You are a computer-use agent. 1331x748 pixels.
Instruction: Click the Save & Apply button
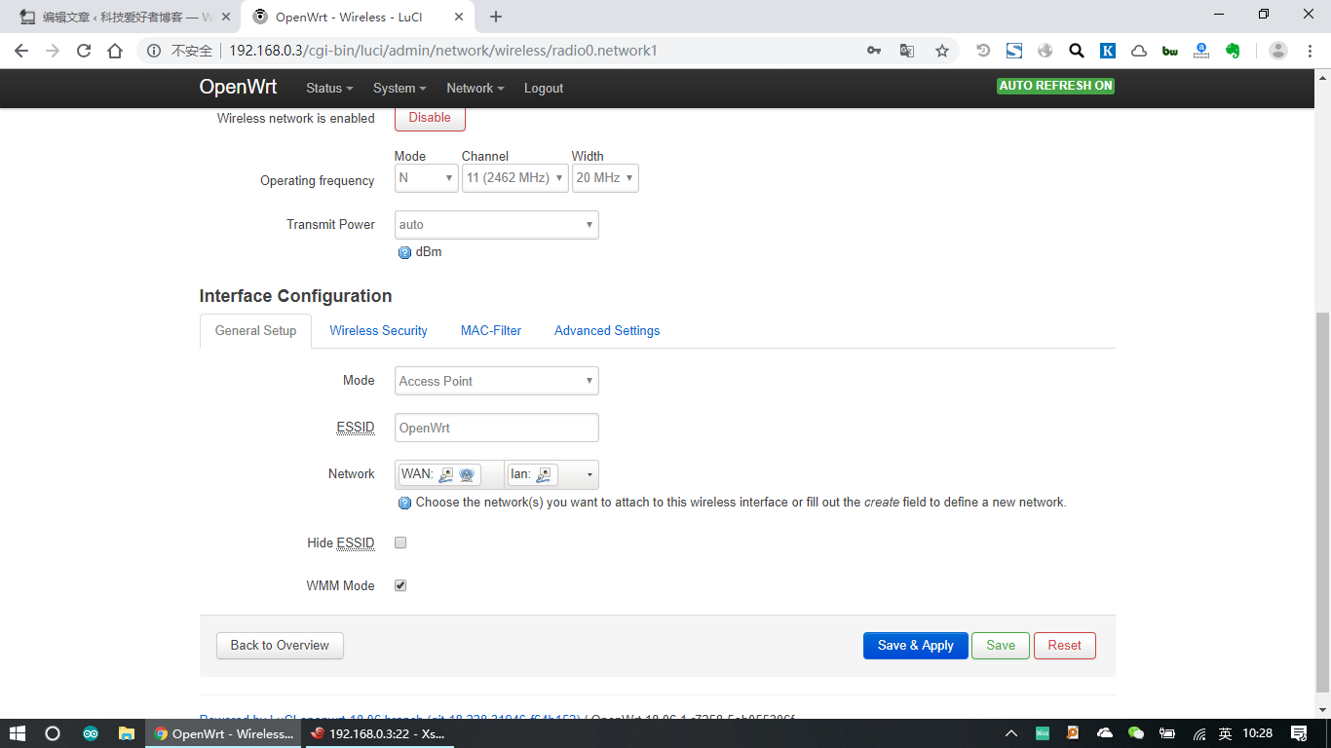click(915, 646)
